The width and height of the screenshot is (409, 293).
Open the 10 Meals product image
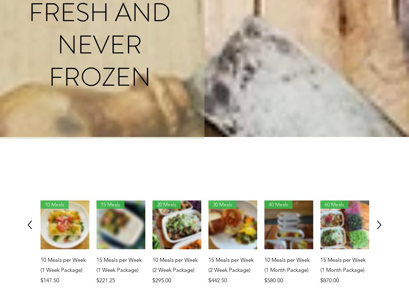click(x=65, y=225)
